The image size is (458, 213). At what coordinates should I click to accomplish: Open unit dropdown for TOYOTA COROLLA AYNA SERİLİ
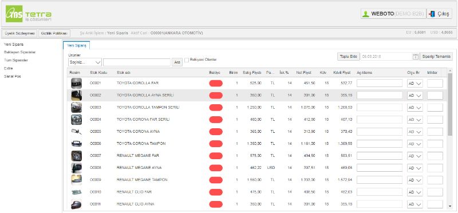[x=414, y=95]
